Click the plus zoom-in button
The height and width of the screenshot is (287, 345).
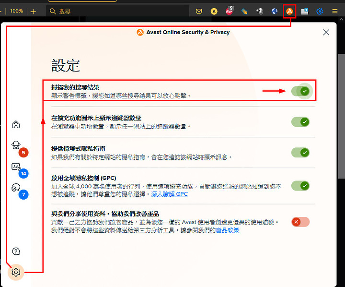tap(33, 12)
